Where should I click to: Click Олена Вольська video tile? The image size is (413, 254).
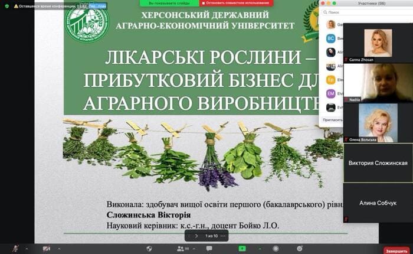378,123
